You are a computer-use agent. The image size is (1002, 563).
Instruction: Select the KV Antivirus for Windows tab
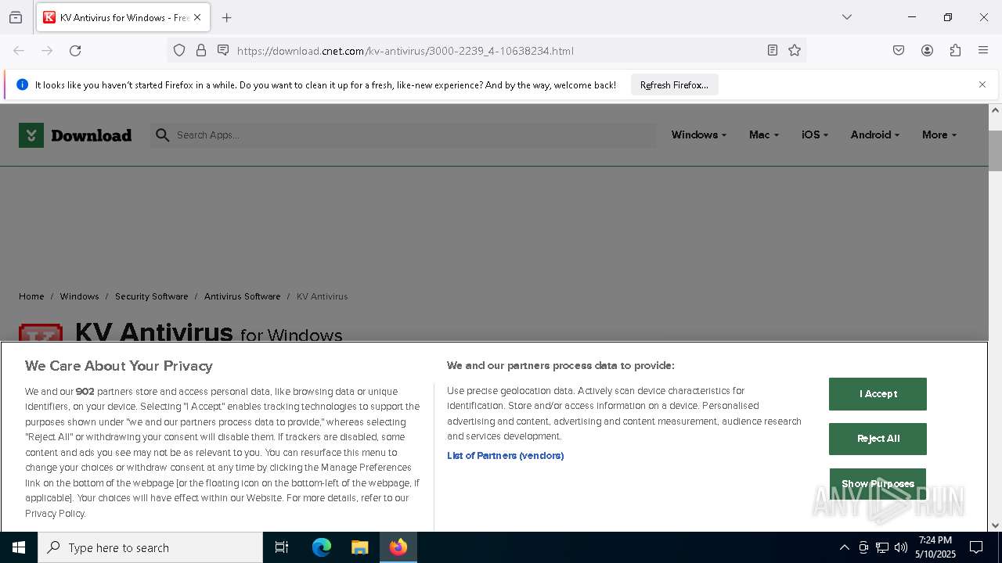tap(123, 17)
